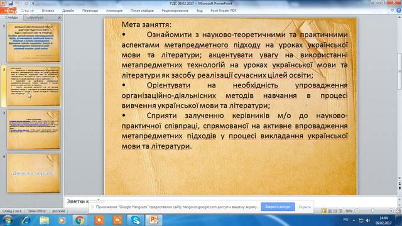Viewport: 402px width, 226px height.
Task: Select slide 2 thumbnail
Action: [33, 86]
